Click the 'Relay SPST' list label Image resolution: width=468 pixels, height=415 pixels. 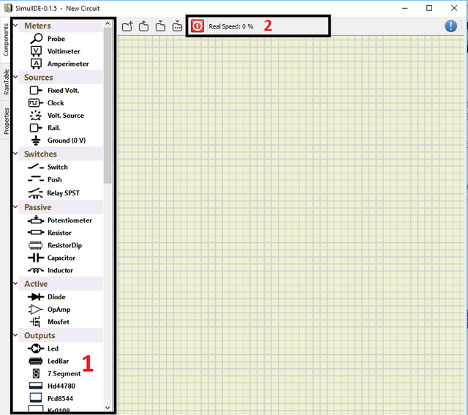[64, 193]
